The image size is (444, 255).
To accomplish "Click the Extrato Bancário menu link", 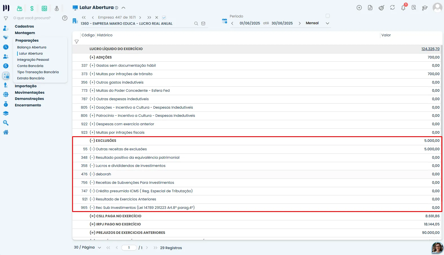I will pyautogui.click(x=31, y=78).
